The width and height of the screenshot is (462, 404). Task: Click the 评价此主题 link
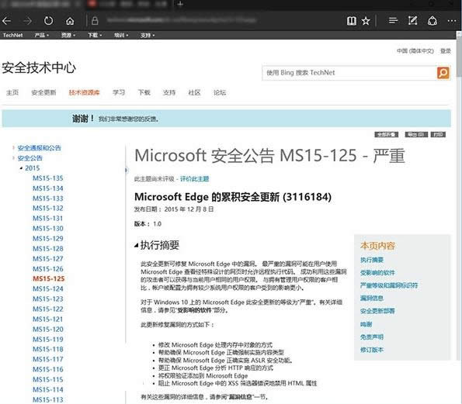(x=194, y=178)
